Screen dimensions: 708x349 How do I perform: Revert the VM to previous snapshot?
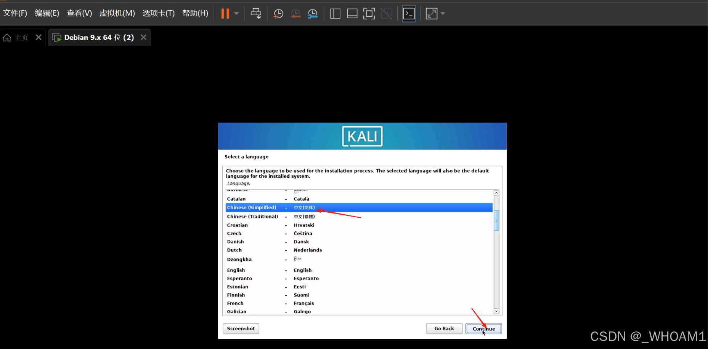tap(295, 14)
